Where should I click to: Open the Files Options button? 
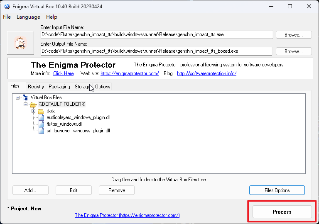[277, 190]
